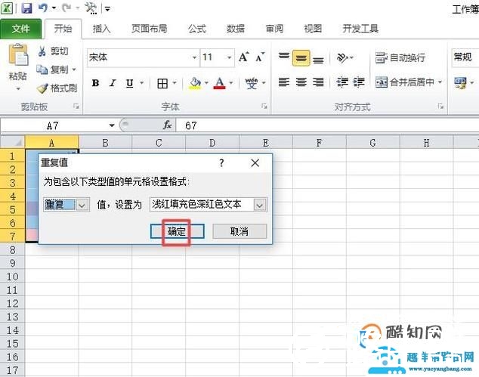Switch to the 页面布局 tab
The width and height of the screenshot is (479, 377).
point(150,29)
